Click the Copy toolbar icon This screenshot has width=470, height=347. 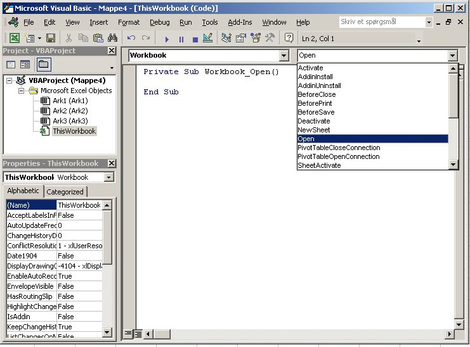pyautogui.click(x=83, y=38)
